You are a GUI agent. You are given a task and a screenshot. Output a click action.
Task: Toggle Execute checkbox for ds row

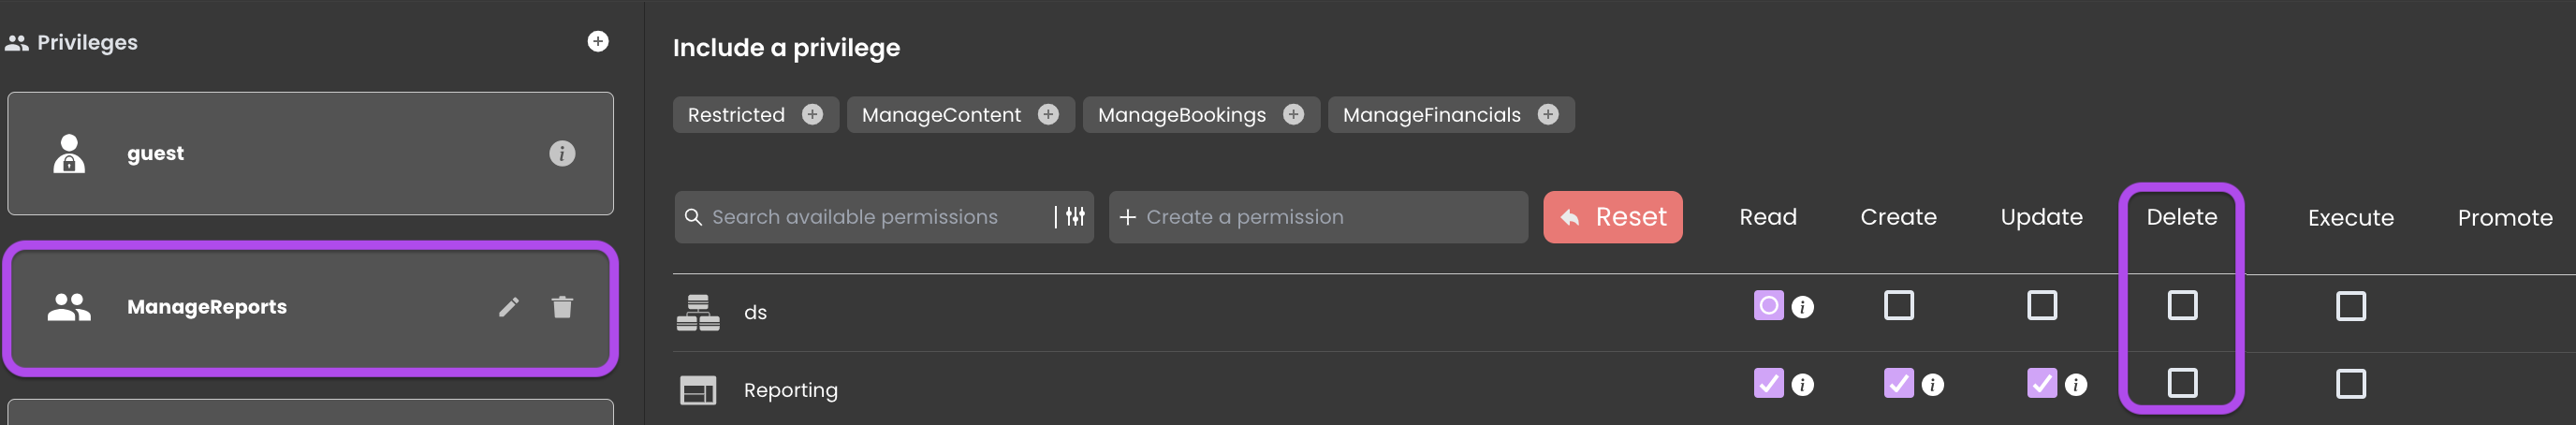[x=2350, y=306]
